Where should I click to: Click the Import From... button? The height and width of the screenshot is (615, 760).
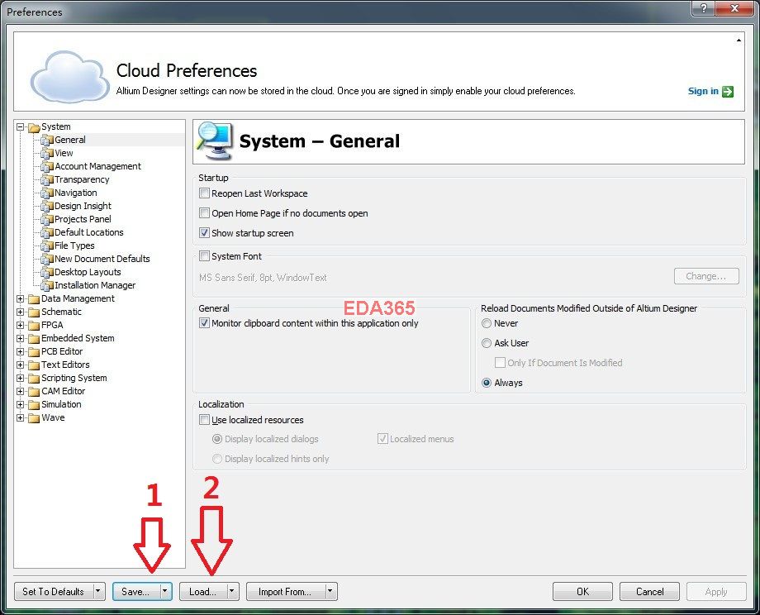coord(285,591)
